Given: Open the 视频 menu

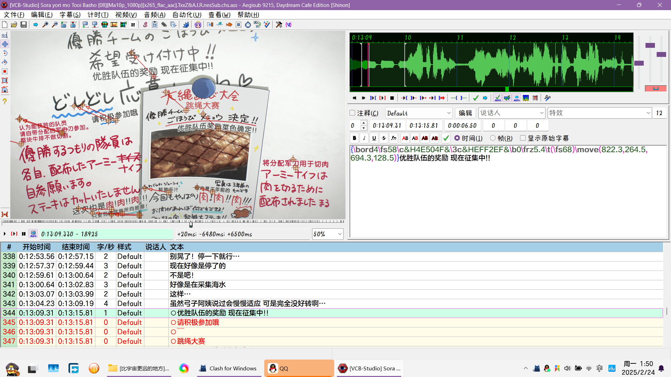Looking at the screenshot, I should click(126, 15).
